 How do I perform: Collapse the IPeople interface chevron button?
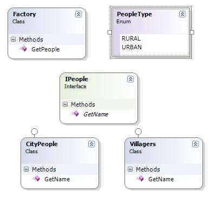[x=130, y=79]
